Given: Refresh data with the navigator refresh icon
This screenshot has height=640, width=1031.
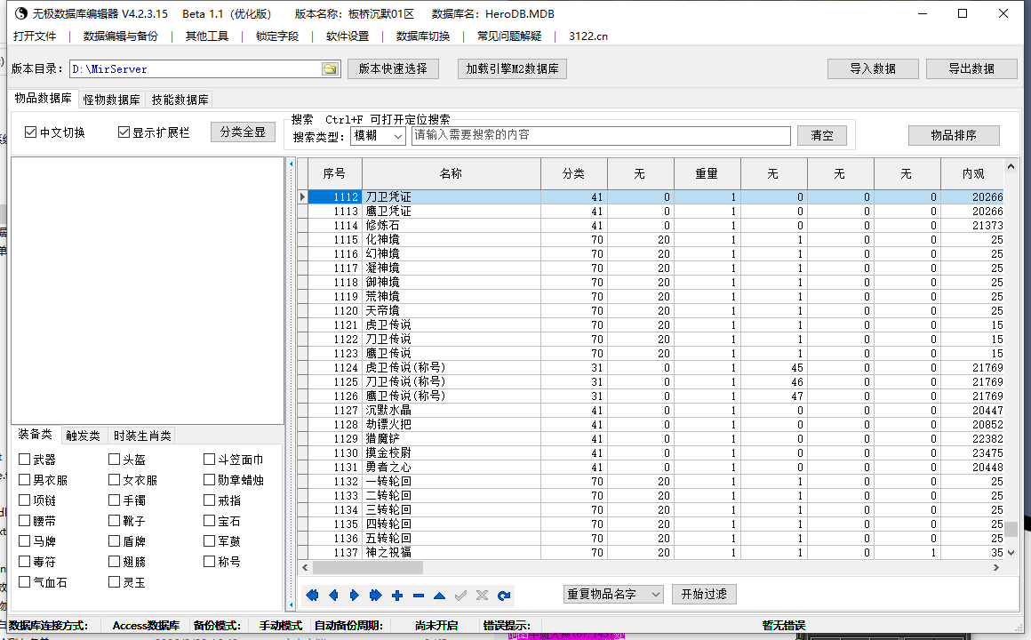Looking at the screenshot, I should coord(504,596).
